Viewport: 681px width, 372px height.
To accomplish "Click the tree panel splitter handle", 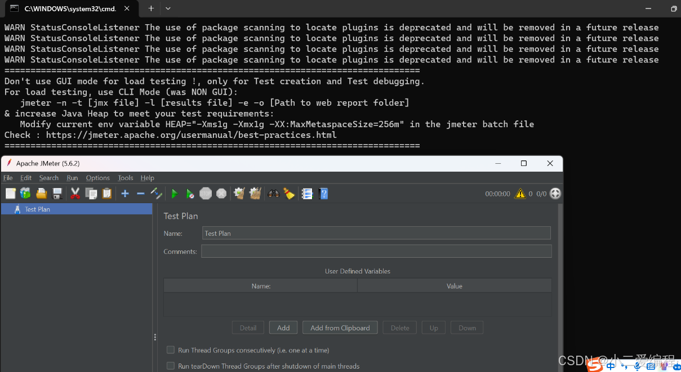I will (155, 337).
